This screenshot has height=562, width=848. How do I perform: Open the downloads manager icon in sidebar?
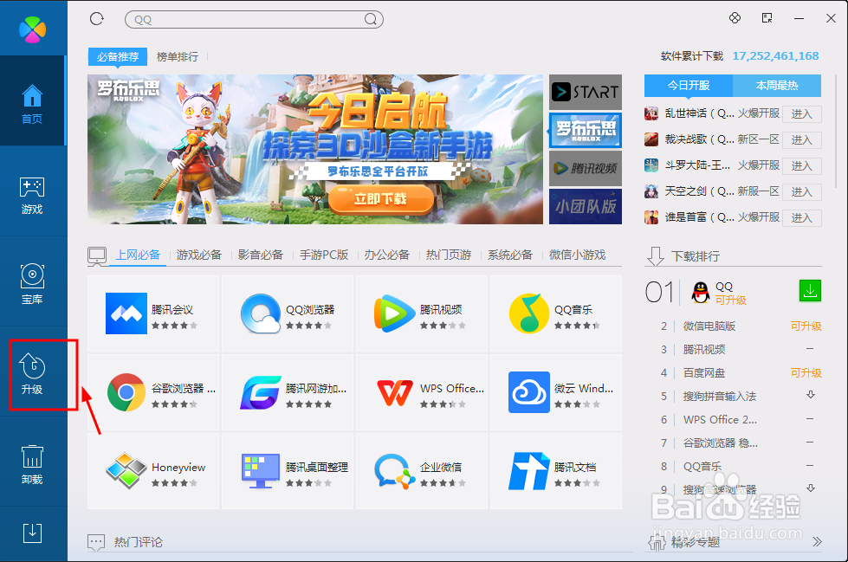pos(32,533)
